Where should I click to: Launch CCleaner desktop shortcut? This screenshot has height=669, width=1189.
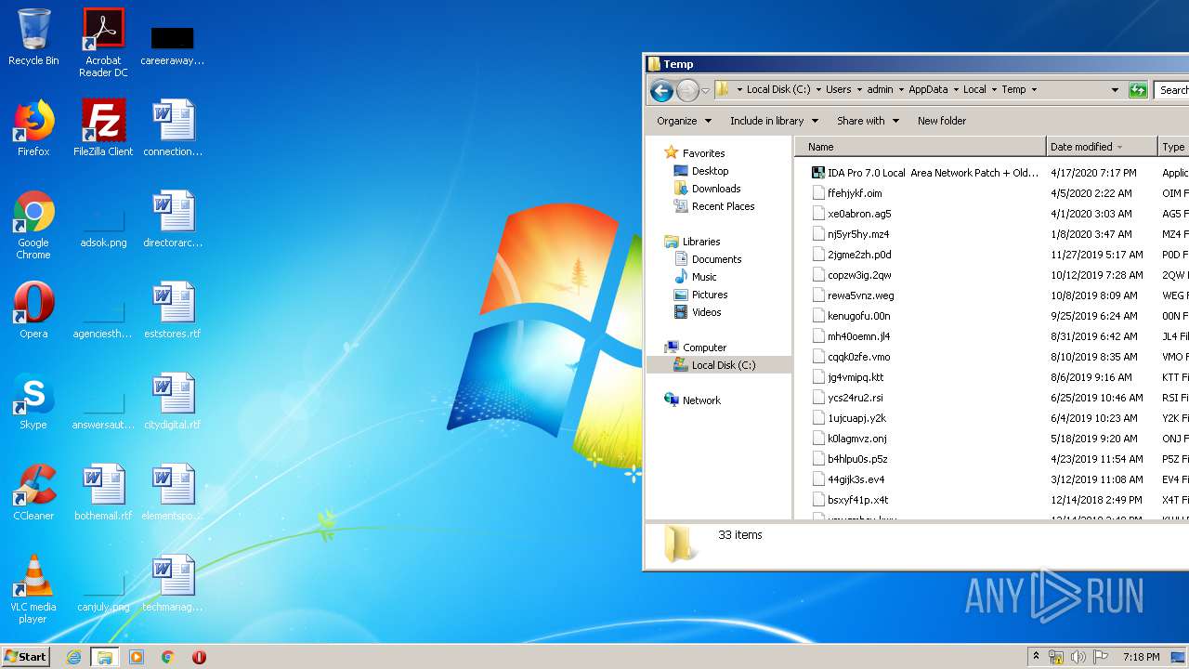pyautogui.click(x=33, y=493)
